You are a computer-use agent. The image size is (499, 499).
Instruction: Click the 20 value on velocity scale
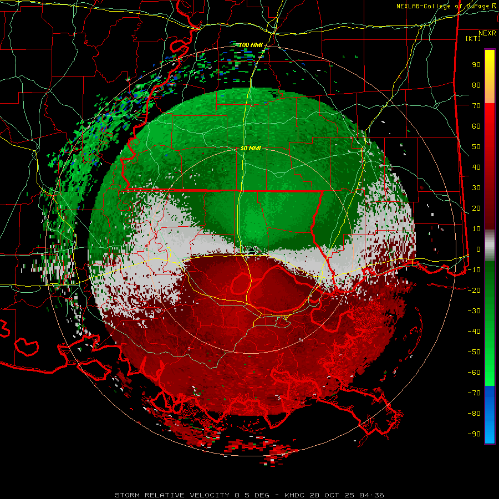pyautogui.click(x=476, y=208)
